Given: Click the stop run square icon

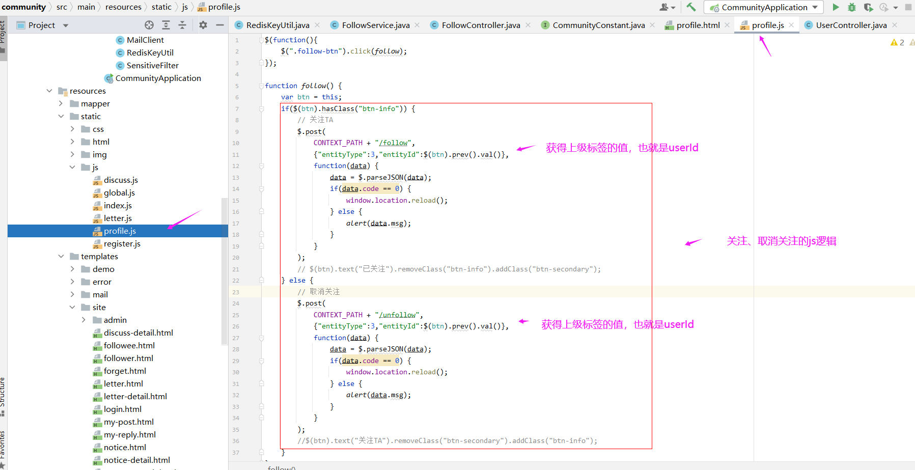Looking at the screenshot, I should [908, 7].
